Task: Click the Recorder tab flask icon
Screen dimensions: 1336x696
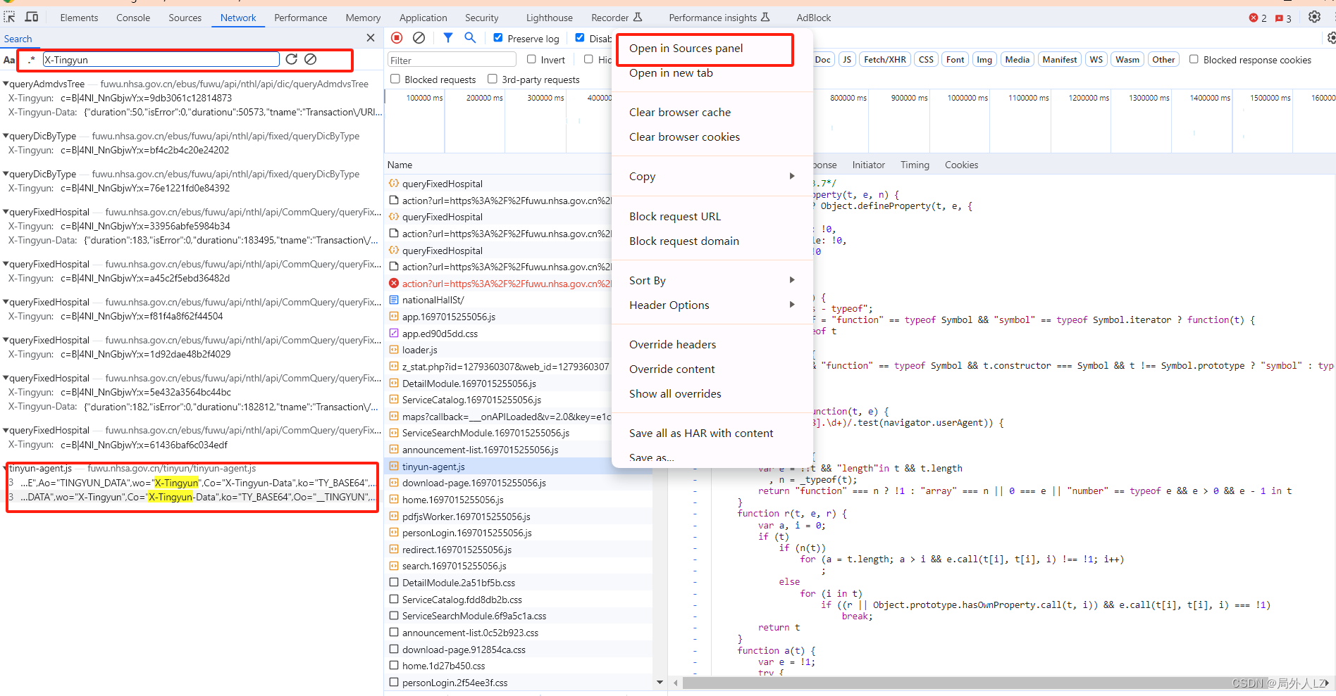Action: [x=638, y=17]
